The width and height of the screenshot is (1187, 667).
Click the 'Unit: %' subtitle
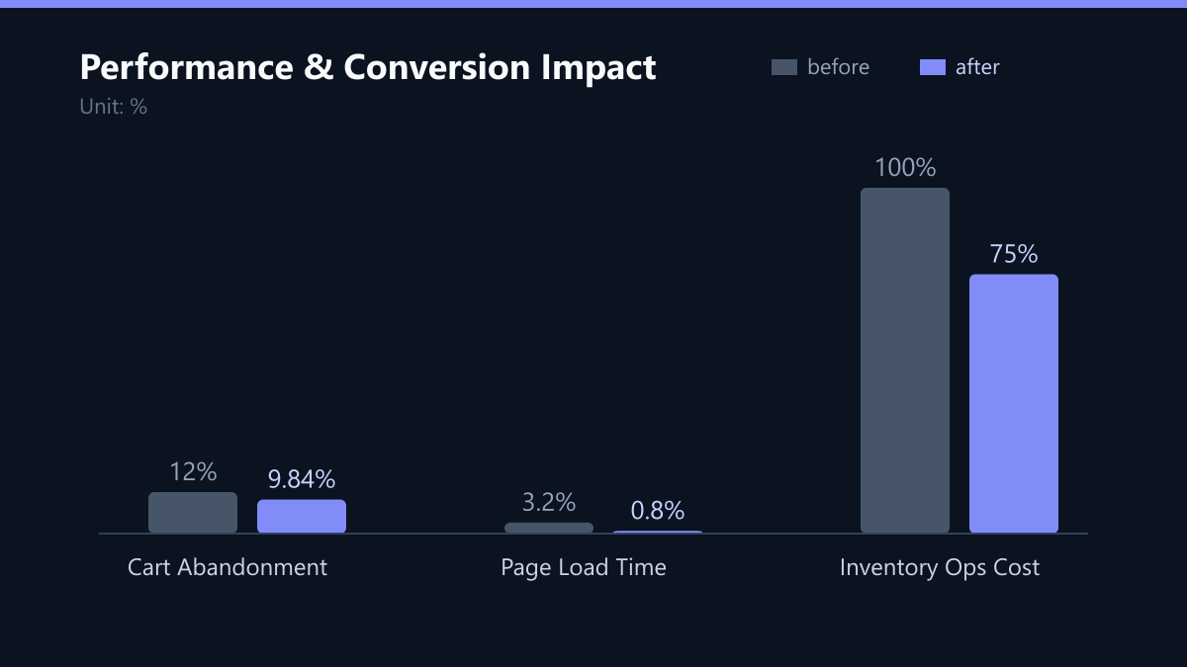pyautogui.click(x=114, y=107)
